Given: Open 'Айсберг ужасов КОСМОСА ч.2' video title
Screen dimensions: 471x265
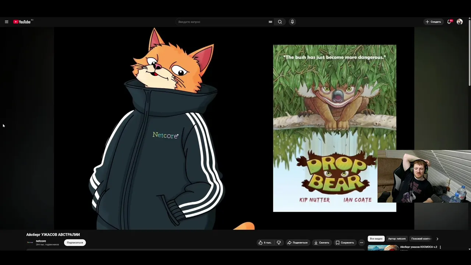Looking at the screenshot, I should click(418, 247).
